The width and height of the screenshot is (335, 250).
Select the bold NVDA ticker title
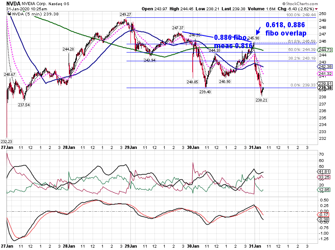coord(13,4)
